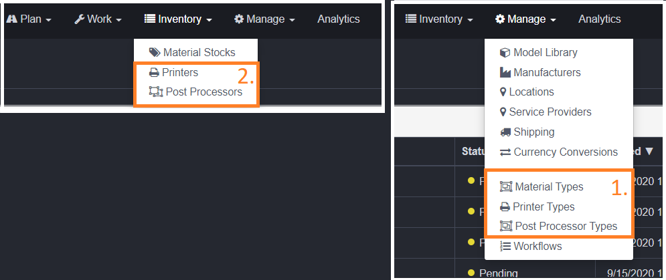Click the cube icon beside Model Library

coord(505,53)
